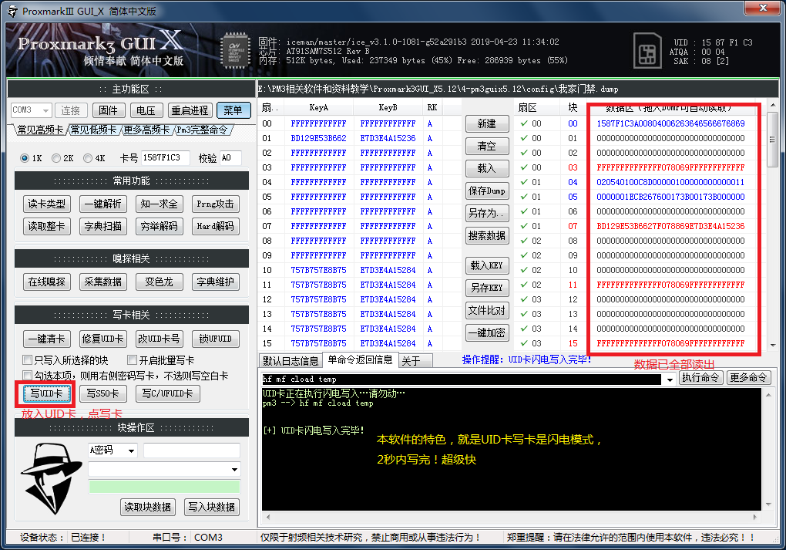Click the 载入KEY button
Screen dimensions: 786x550
(487, 265)
